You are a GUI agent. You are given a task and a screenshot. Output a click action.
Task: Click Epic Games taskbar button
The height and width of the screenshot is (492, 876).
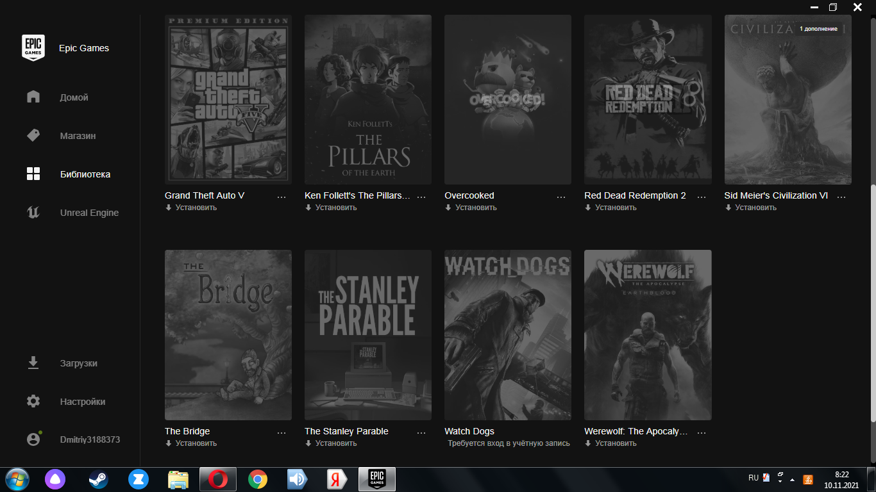tap(377, 479)
